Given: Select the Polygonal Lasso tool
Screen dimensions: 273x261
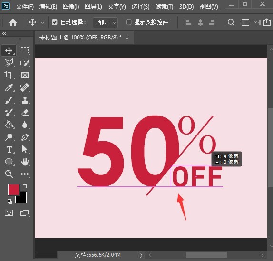Looking at the screenshot, I should [x=9, y=63].
